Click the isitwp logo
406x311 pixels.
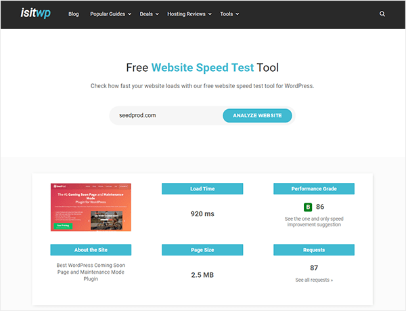[x=35, y=14]
